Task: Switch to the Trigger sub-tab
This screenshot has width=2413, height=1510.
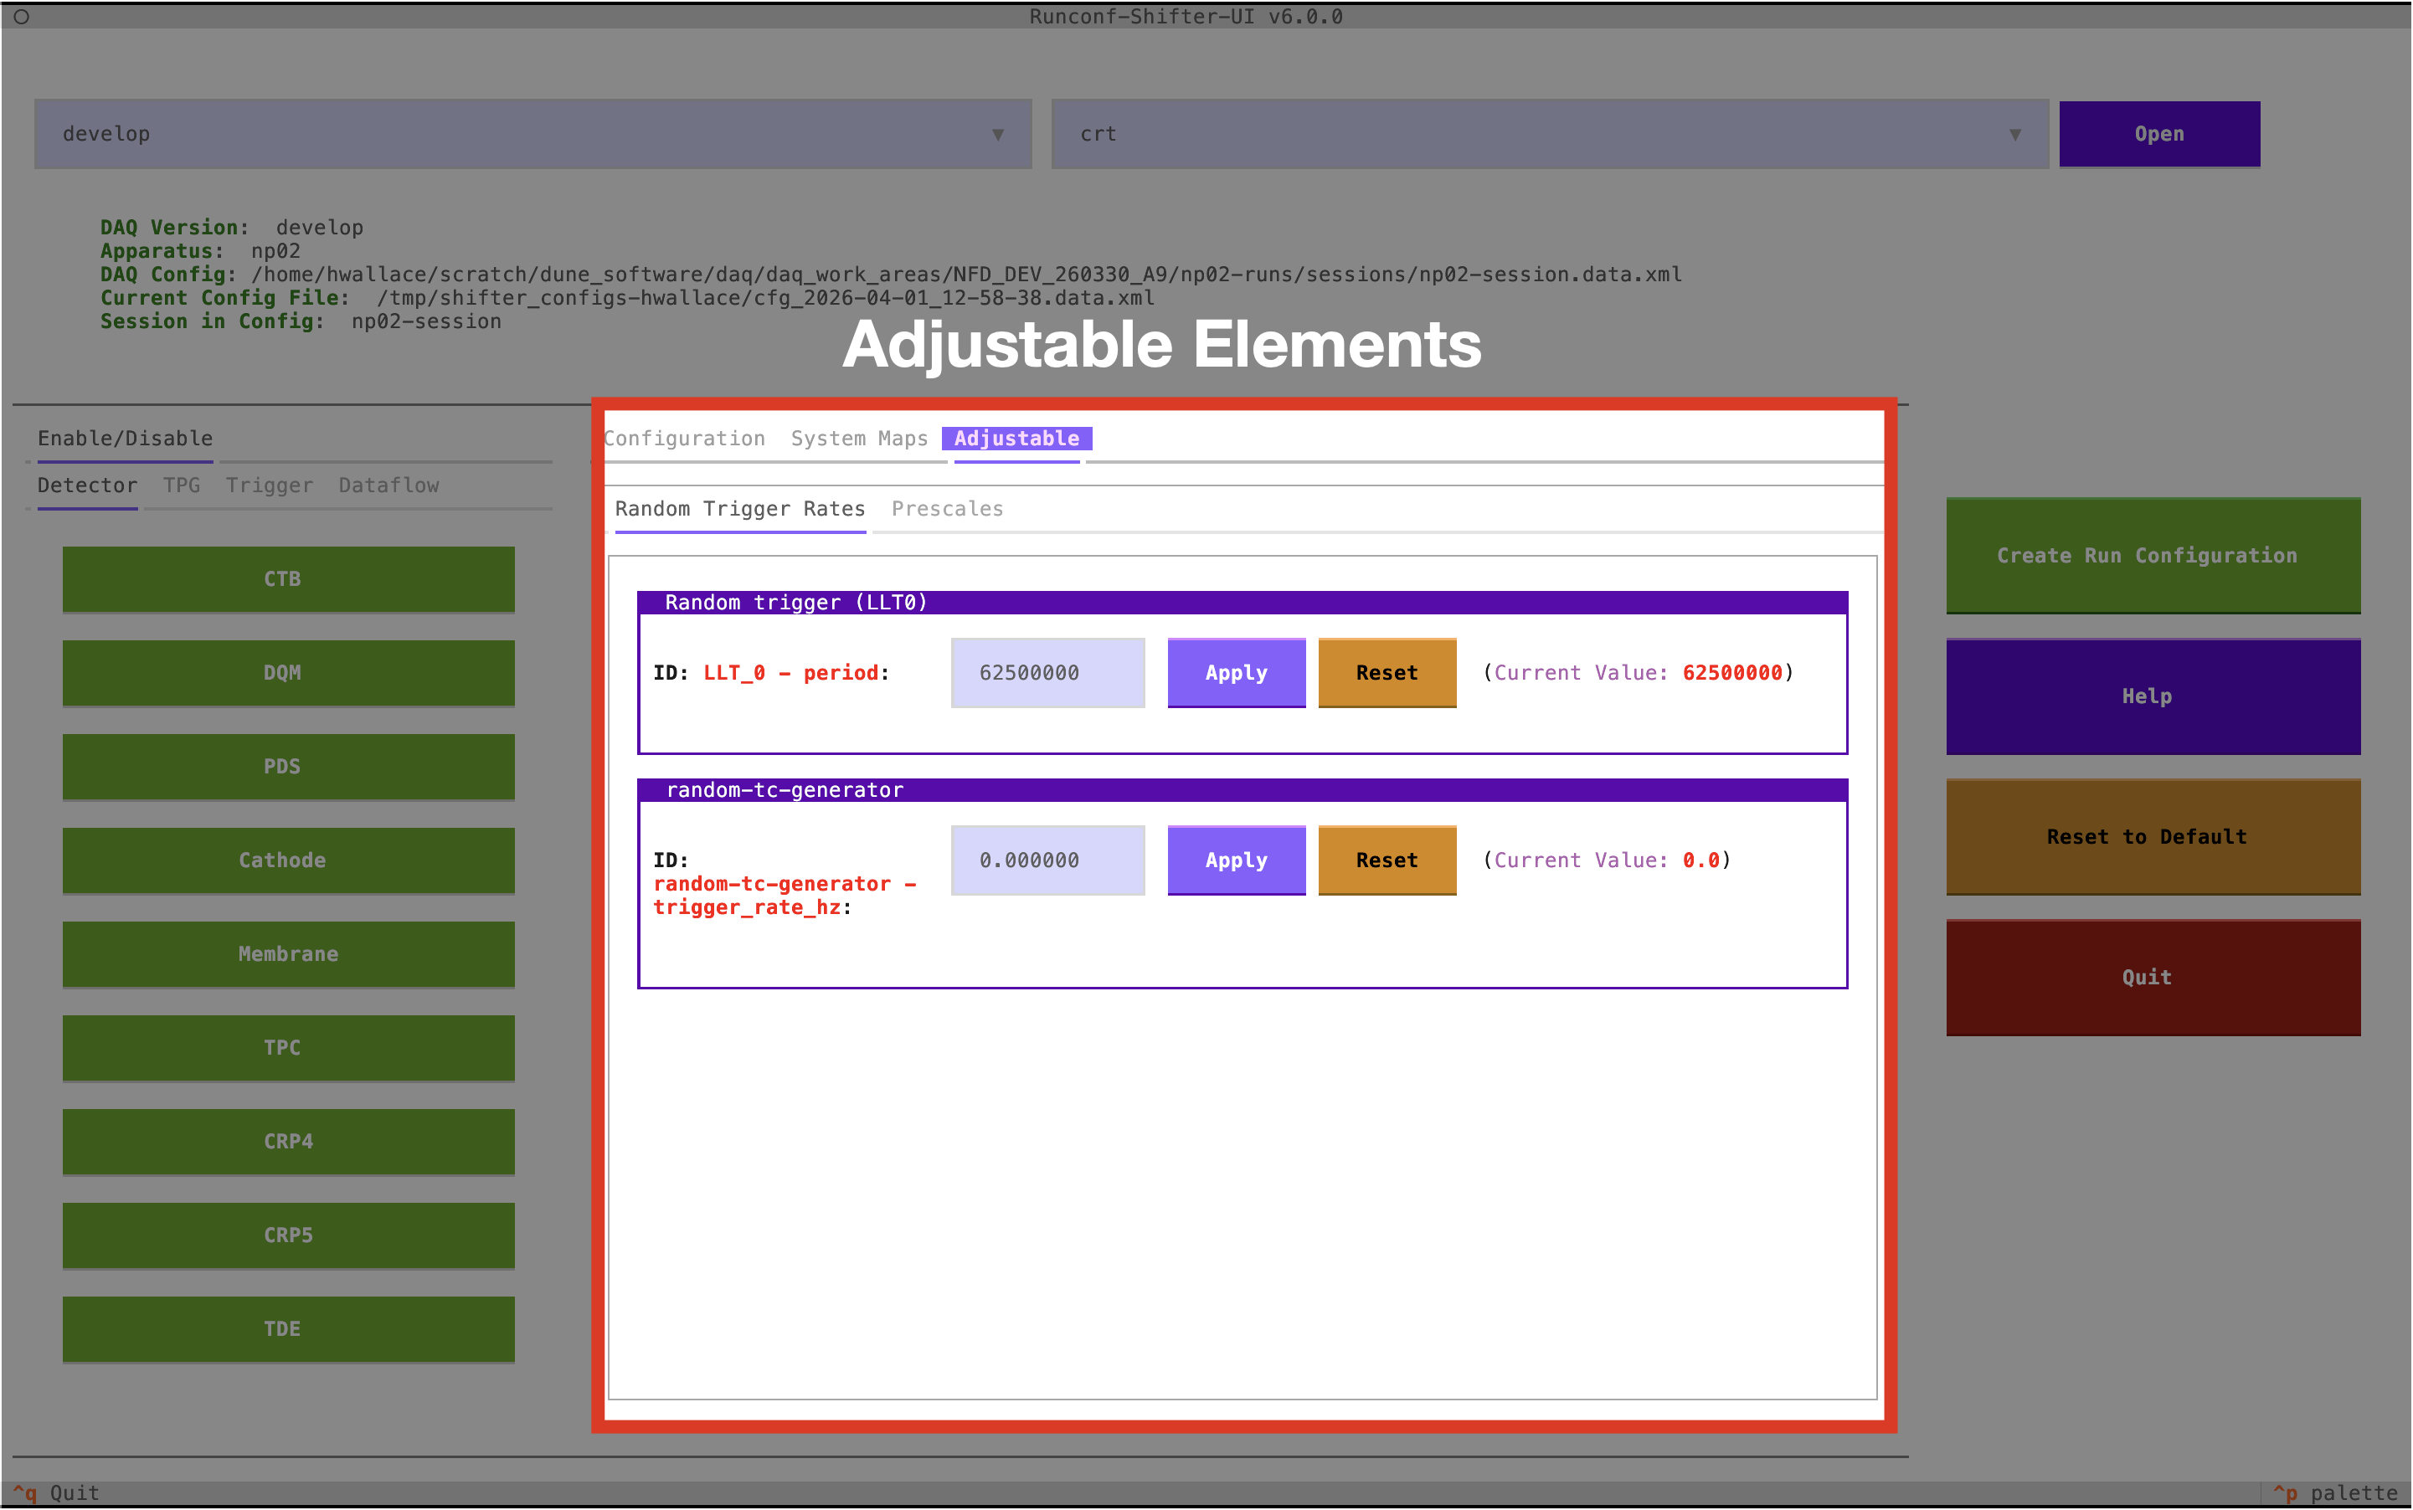Action: (270, 485)
